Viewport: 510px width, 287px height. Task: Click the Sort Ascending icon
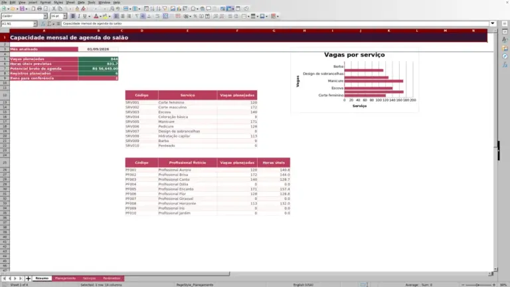(x=152, y=9)
